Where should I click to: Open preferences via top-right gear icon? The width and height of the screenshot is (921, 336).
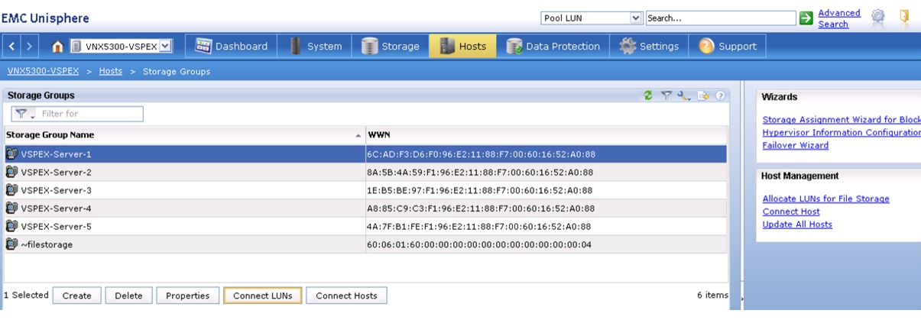(877, 18)
